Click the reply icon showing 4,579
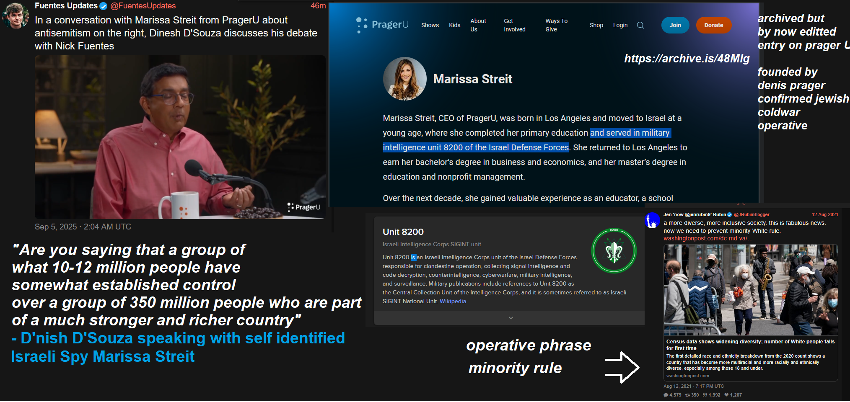This screenshot has width=850, height=402. click(666, 395)
